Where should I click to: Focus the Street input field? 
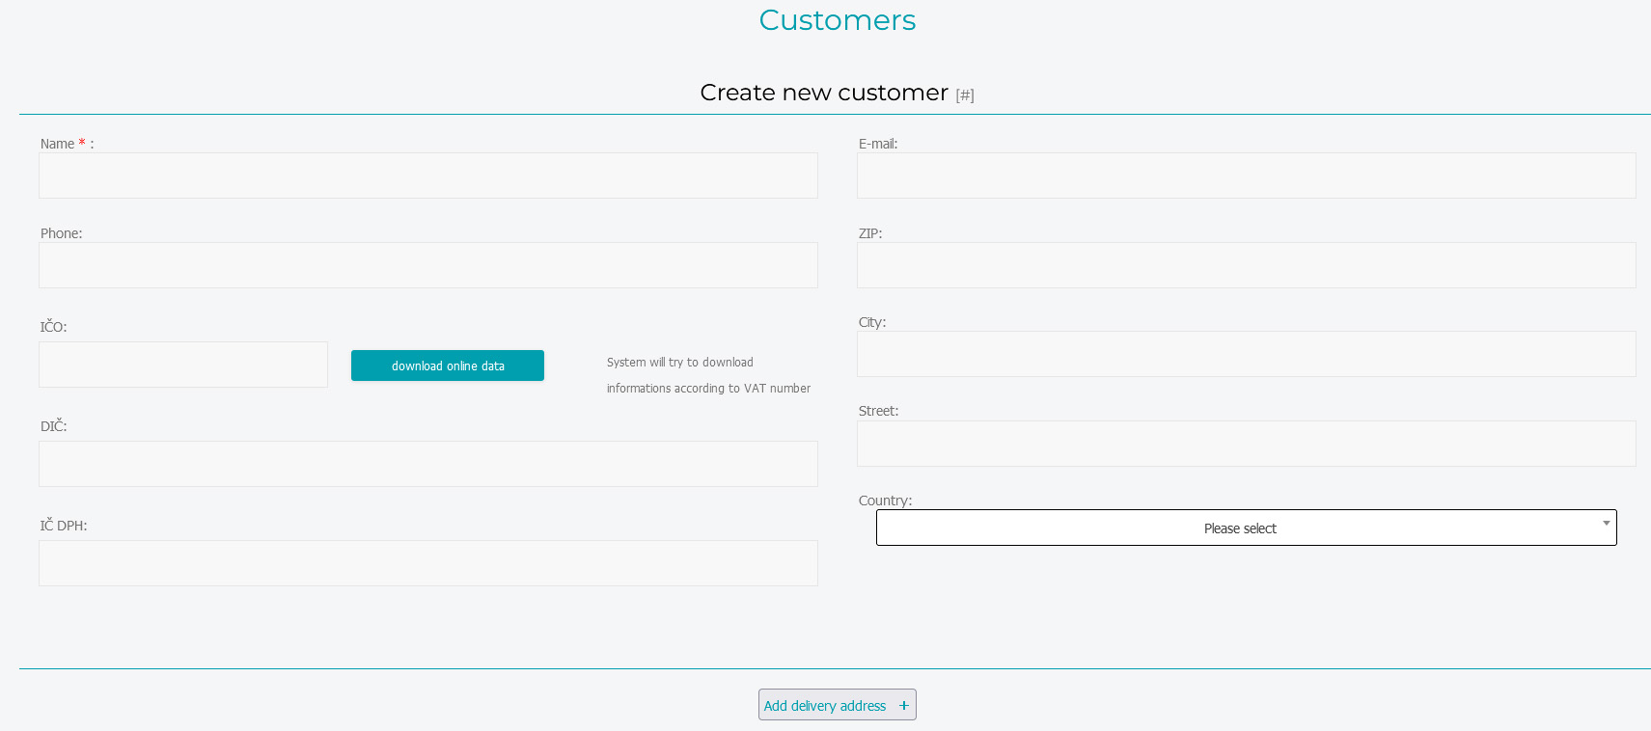[x=1246, y=444]
